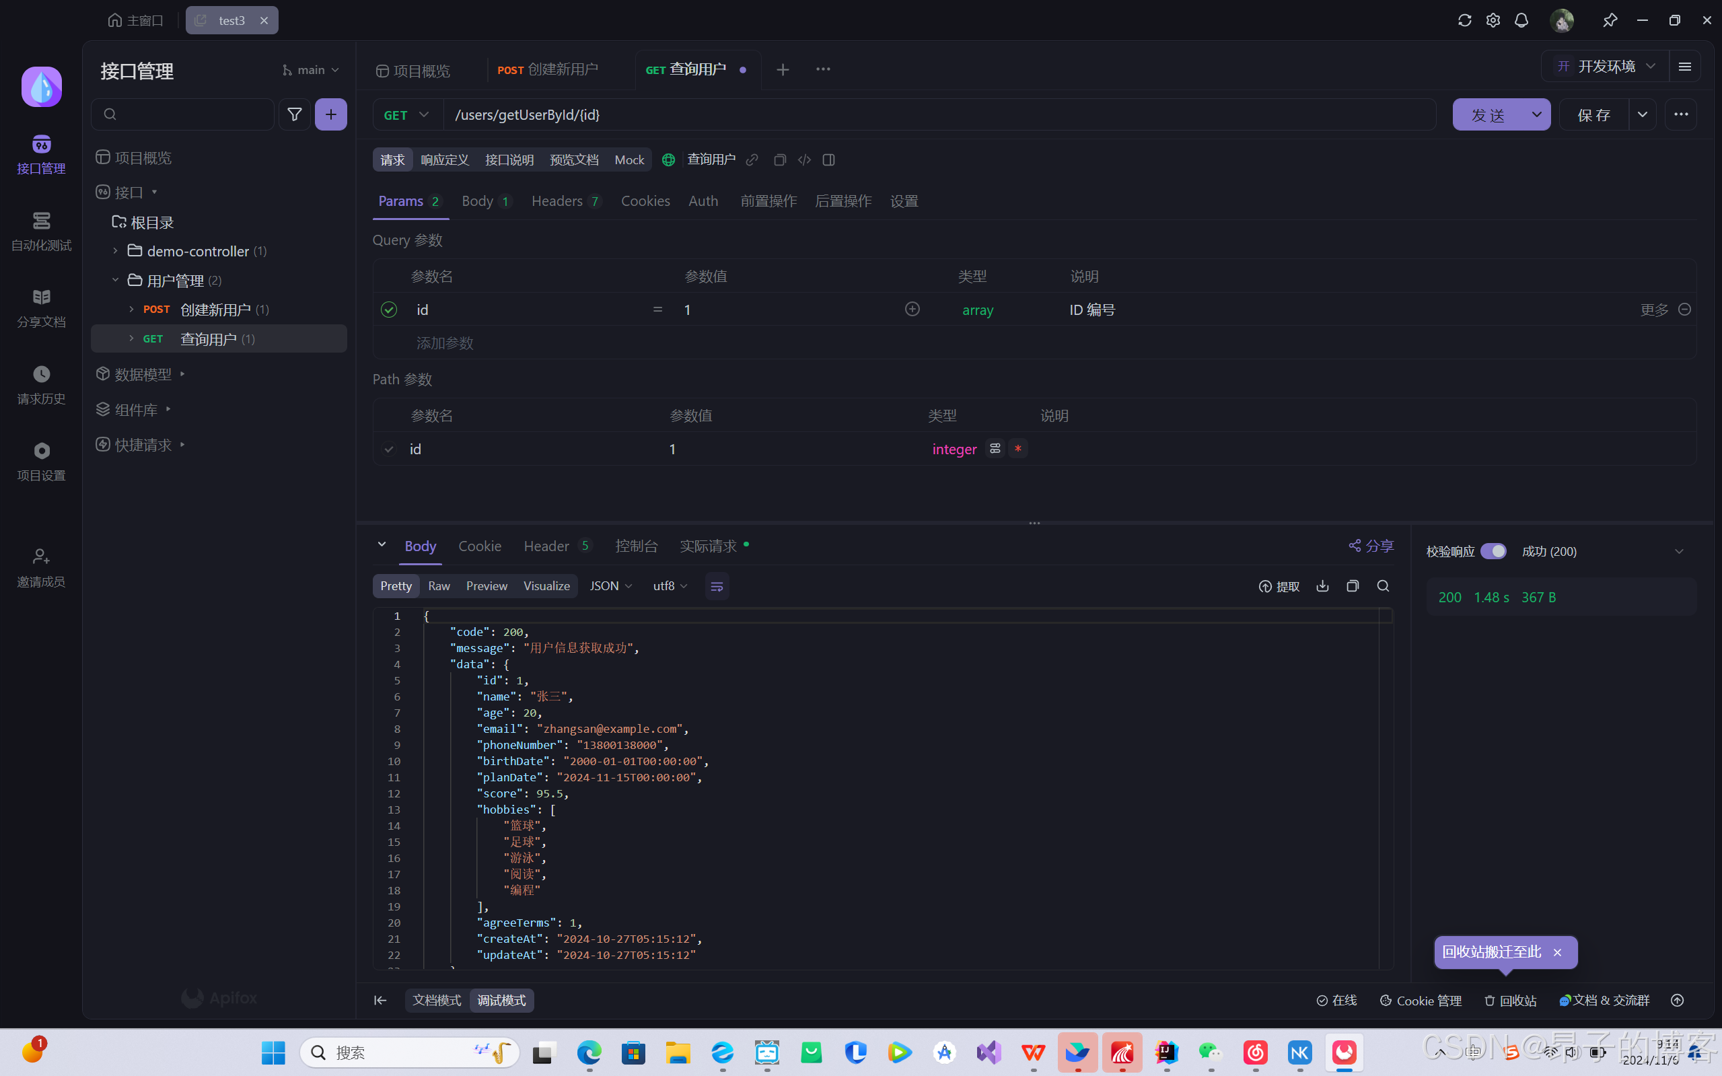Switch to 调试模式 at the bottom
Image resolution: width=1722 pixels, height=1076 pixels.
(x=501, y=1000)
